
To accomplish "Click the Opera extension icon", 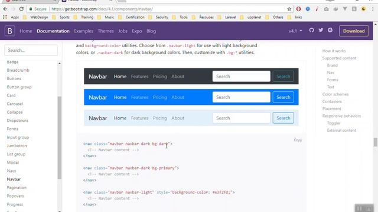I will (298, 9).
